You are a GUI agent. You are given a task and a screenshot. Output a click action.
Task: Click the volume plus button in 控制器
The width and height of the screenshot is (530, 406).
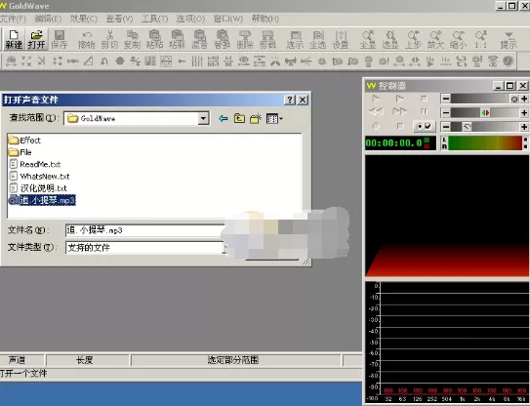click(x=524, y=99)
